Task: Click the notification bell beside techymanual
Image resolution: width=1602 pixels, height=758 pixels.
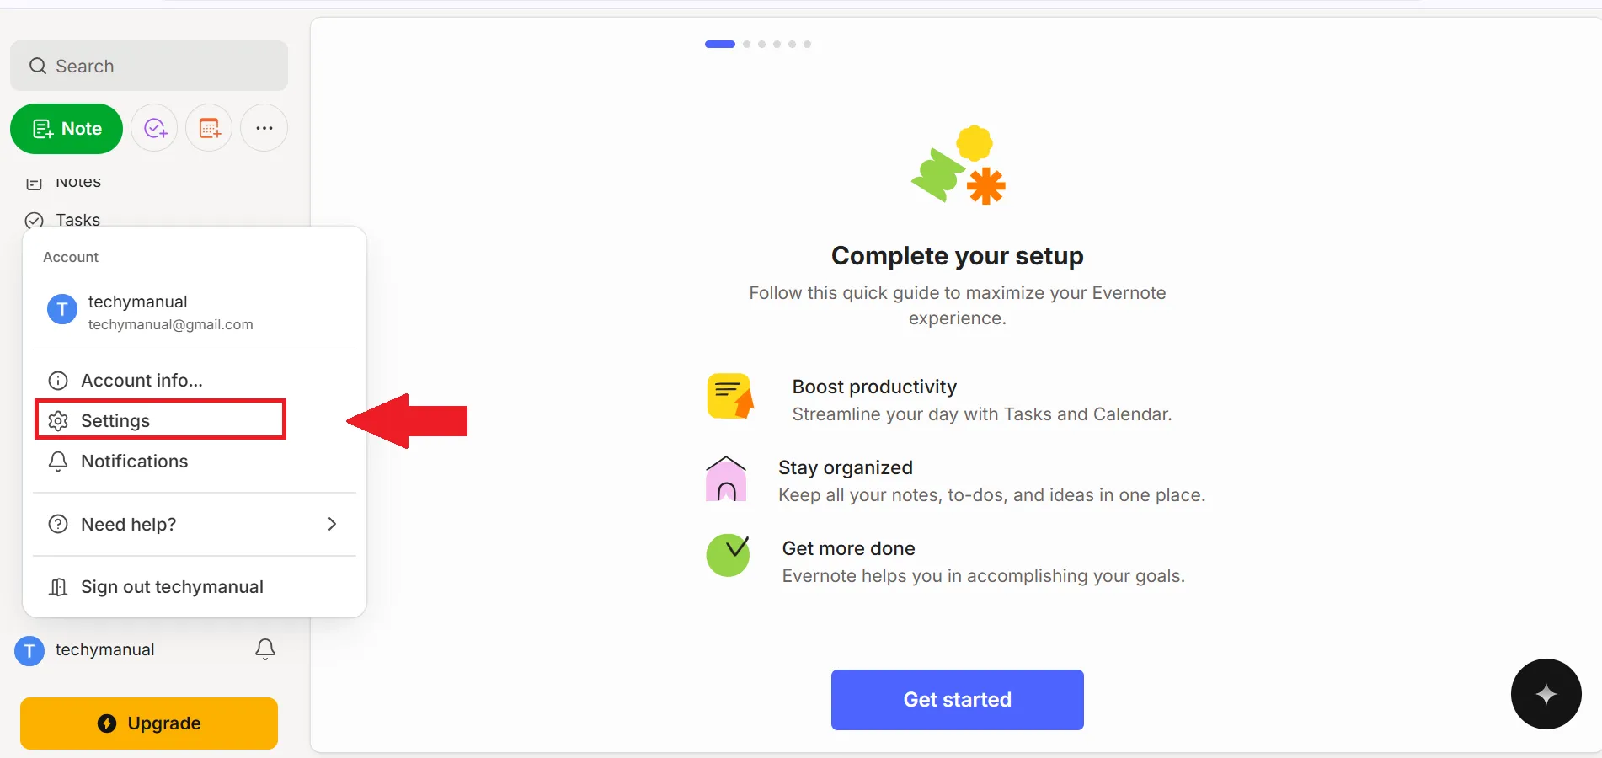Action: pos(264,649)
